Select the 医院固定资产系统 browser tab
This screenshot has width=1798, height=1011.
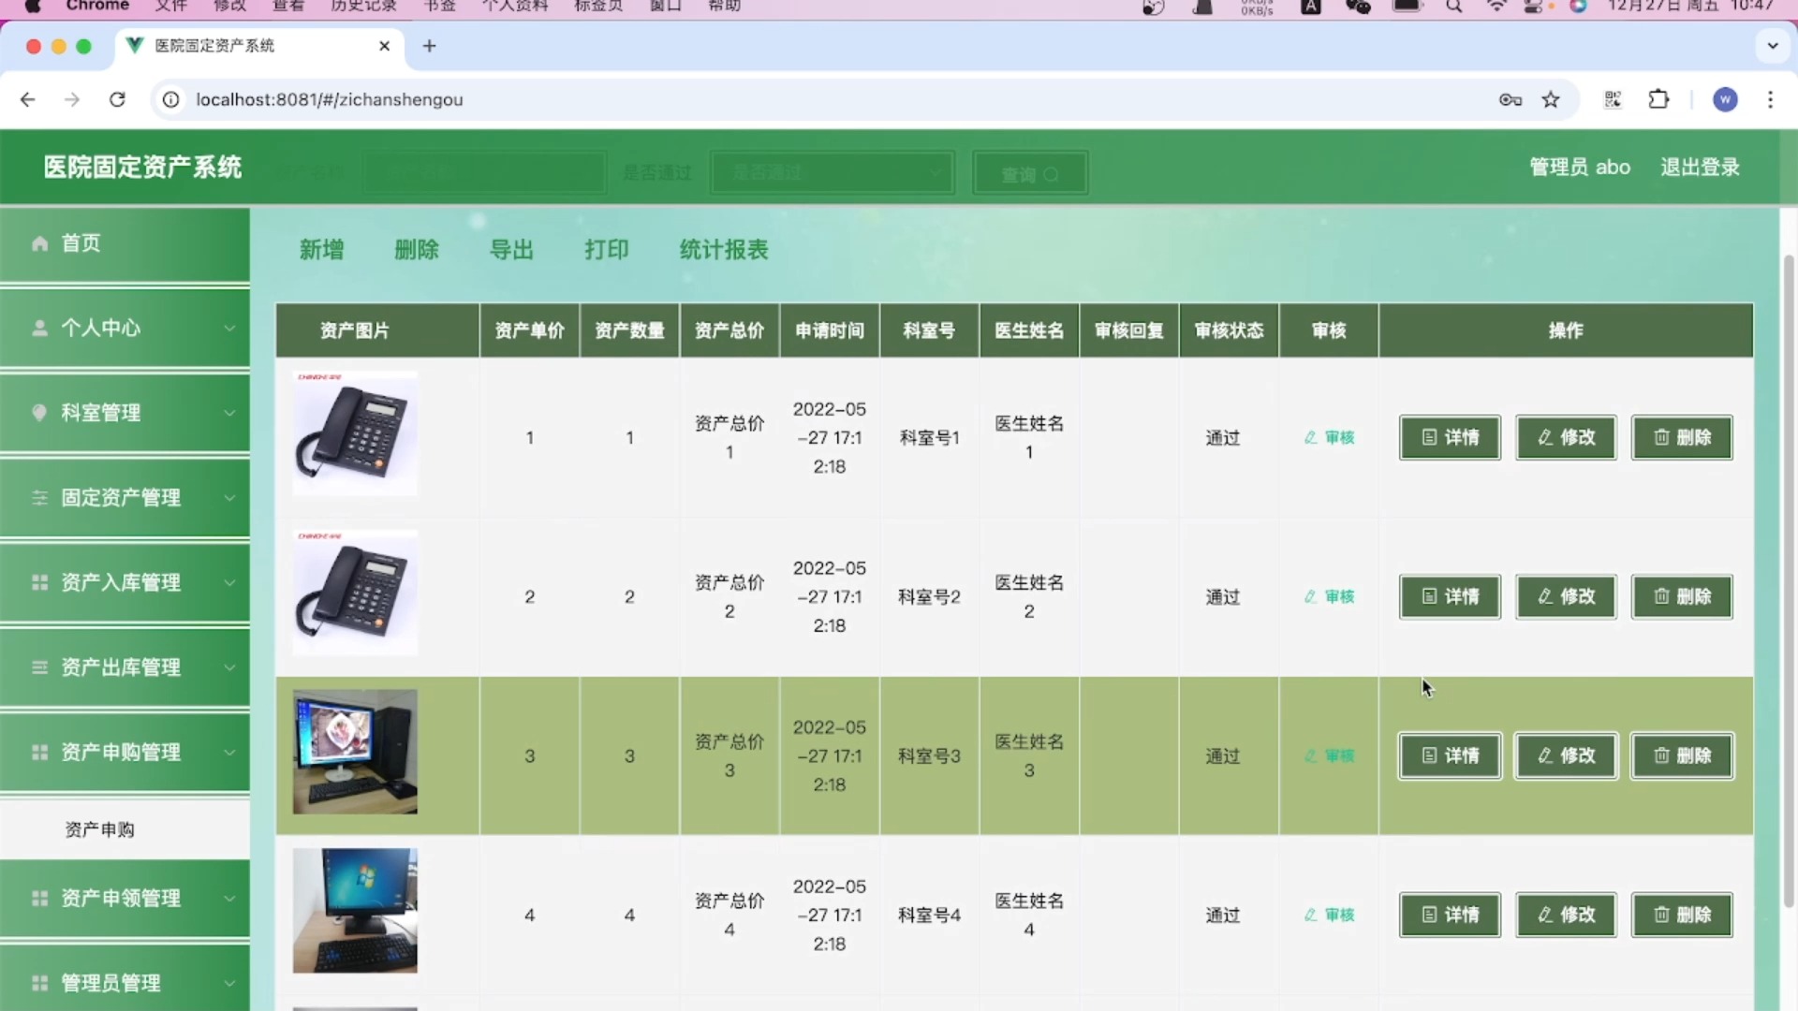[x=215, y=45]
